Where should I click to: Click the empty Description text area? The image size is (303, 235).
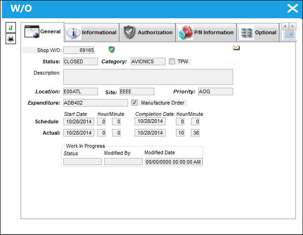(148, 77)
